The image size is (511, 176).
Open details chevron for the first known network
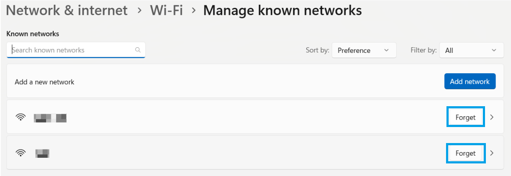point(492,117)
